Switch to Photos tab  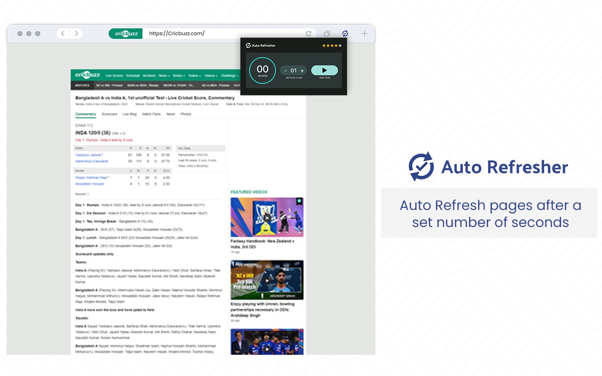186,114
